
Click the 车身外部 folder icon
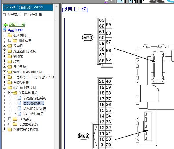[x=10, y=77]
